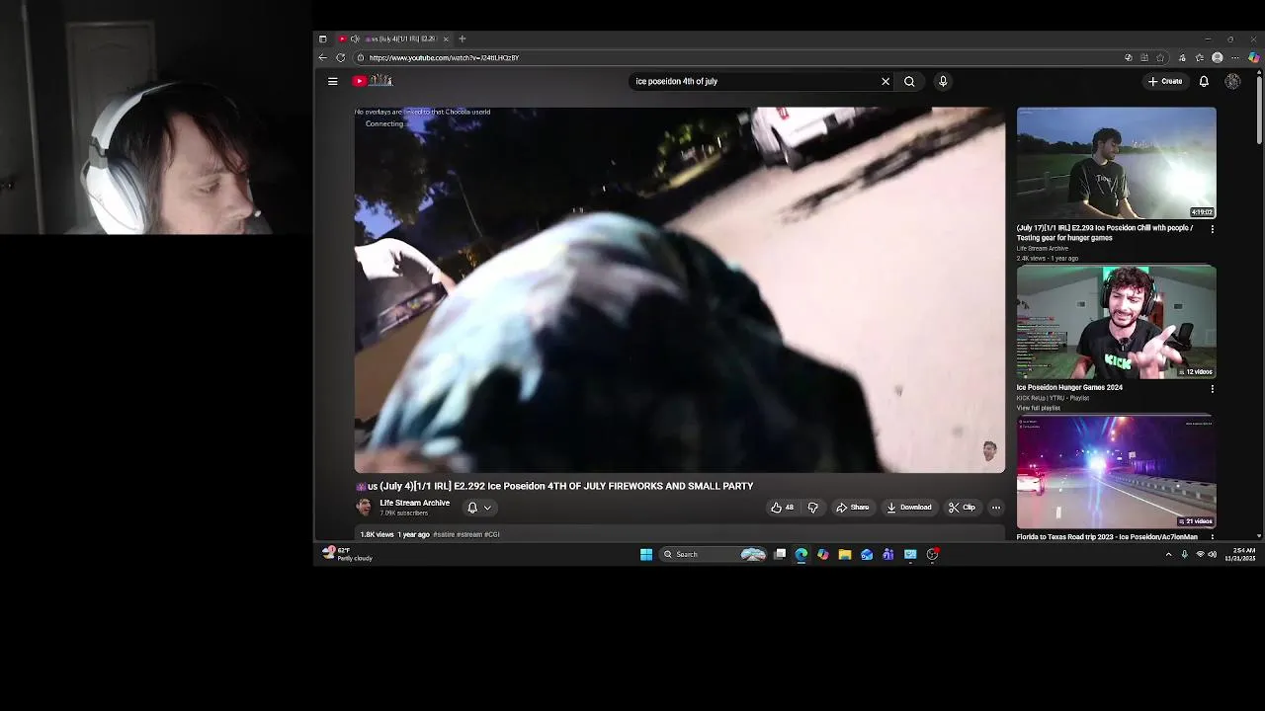This screenshot has height=711, width=1265.
Task: Click the Life Stream Archive channel avatar
Action: (364, 507)
